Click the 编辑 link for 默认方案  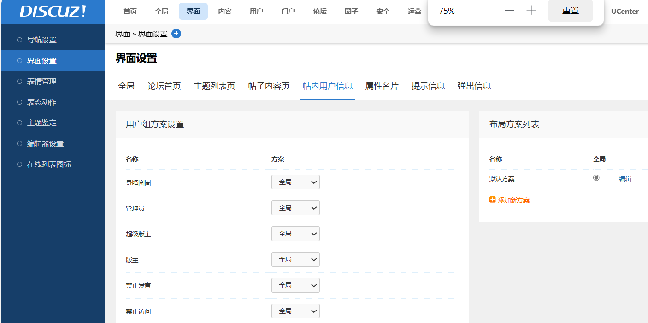625,179
